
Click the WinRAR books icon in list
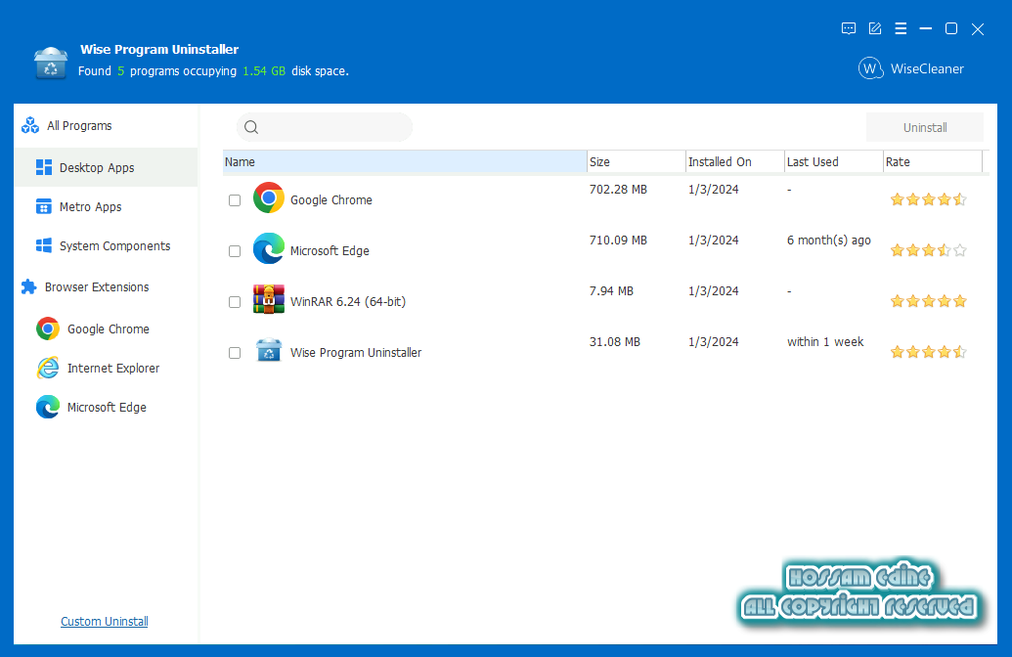point(269,299)
